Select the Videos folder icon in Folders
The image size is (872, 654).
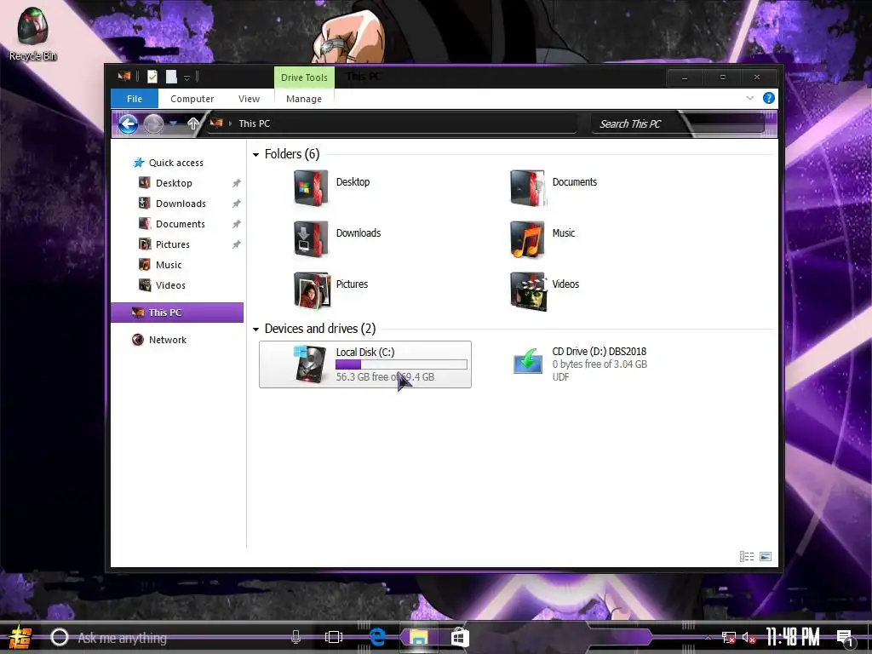(x=528, y=291)
